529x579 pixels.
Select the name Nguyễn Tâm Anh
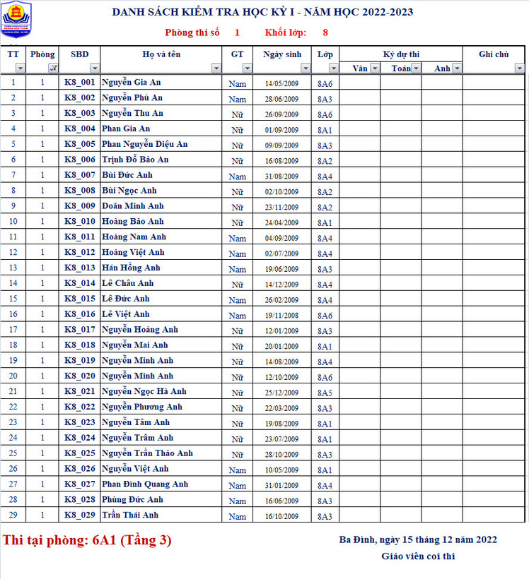(x=136, y=422)
